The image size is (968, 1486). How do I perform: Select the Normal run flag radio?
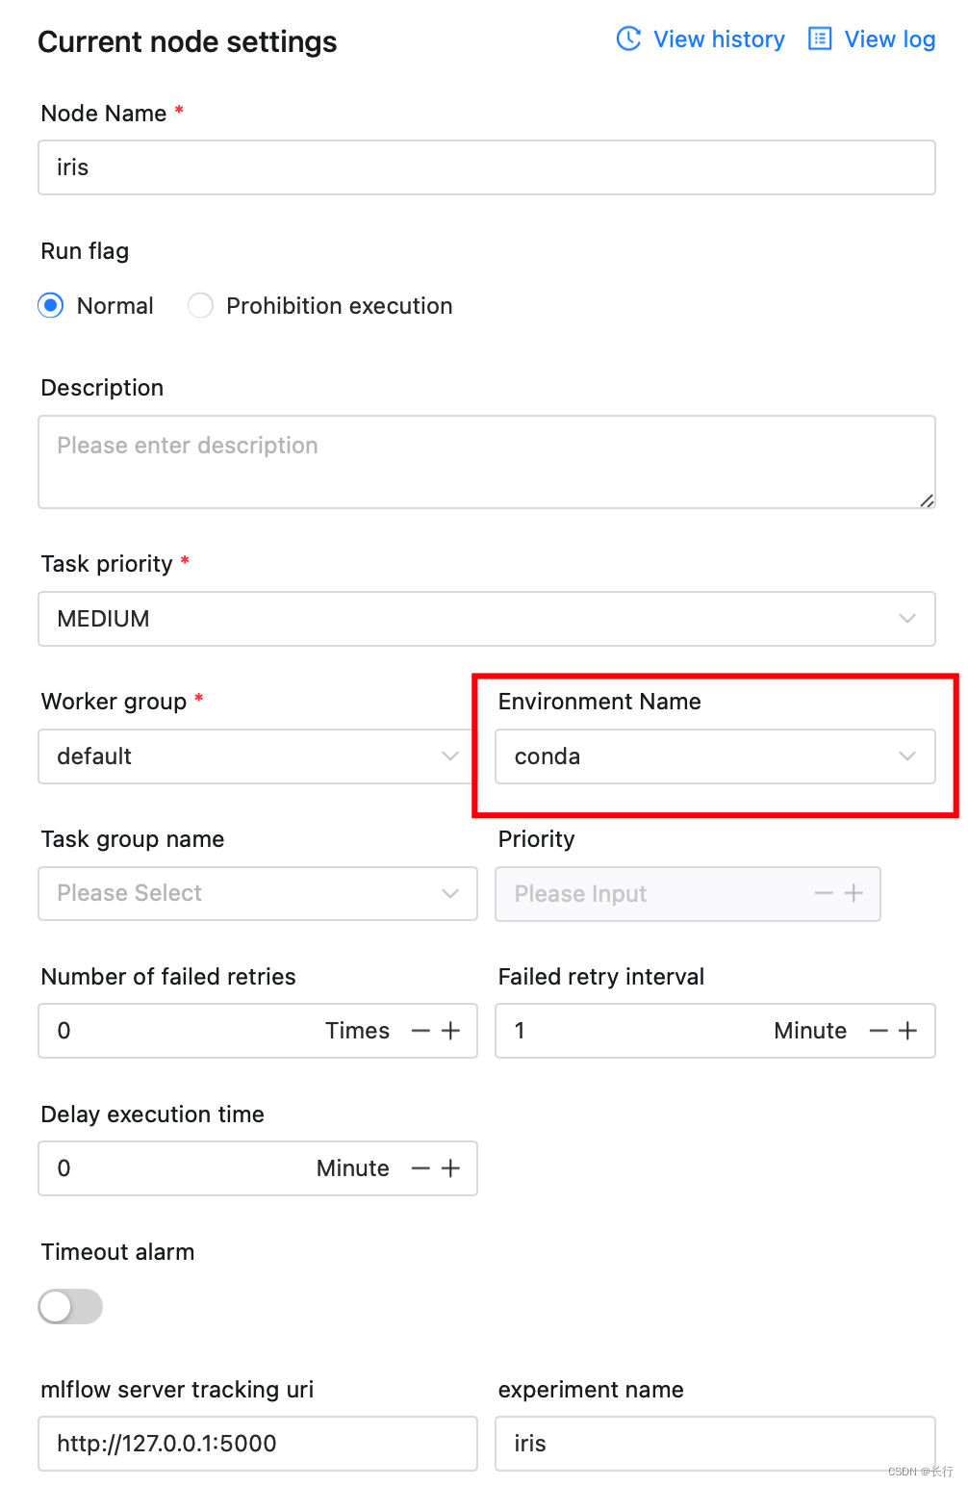[x=51, y=306]
